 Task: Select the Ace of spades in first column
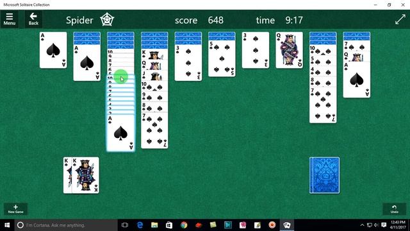(53, 50)
